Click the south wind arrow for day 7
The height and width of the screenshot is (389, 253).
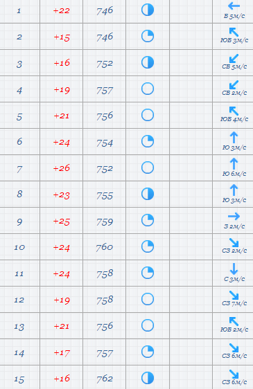[x=234, y=164]
